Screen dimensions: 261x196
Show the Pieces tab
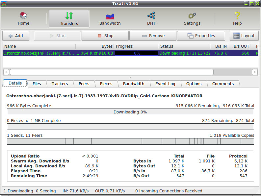point(106,84)
